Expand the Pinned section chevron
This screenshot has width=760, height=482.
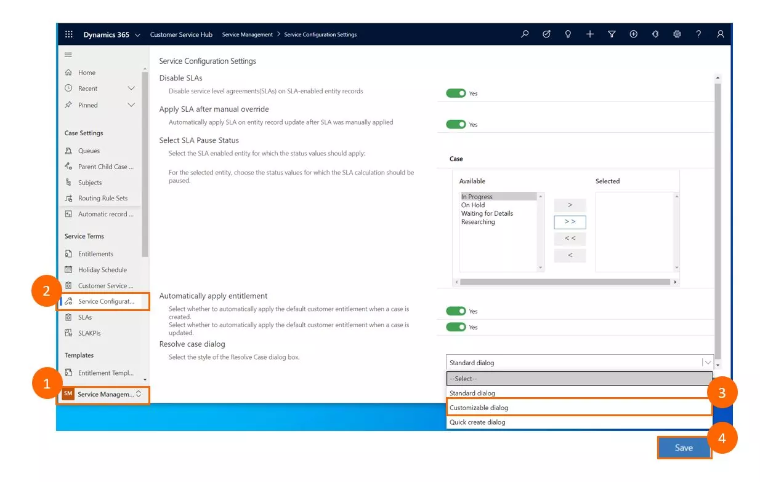point(131,105)
